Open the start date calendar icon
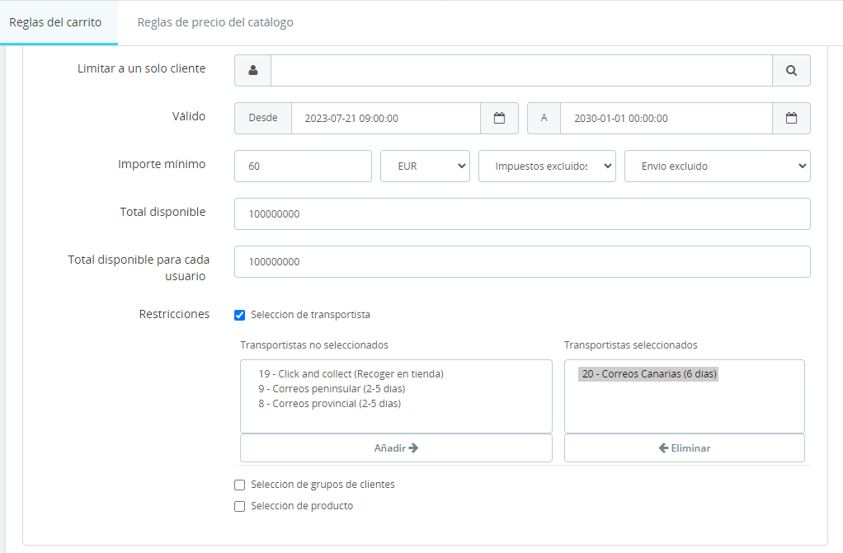 pyautogui.click(x=499, y=119)
